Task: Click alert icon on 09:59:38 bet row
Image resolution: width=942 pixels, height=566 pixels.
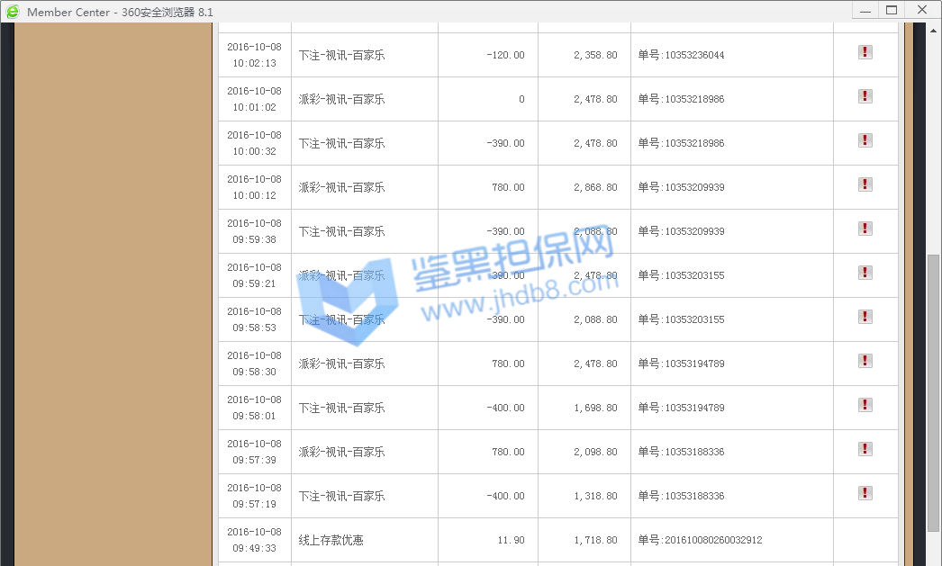Action: (865, 229)
